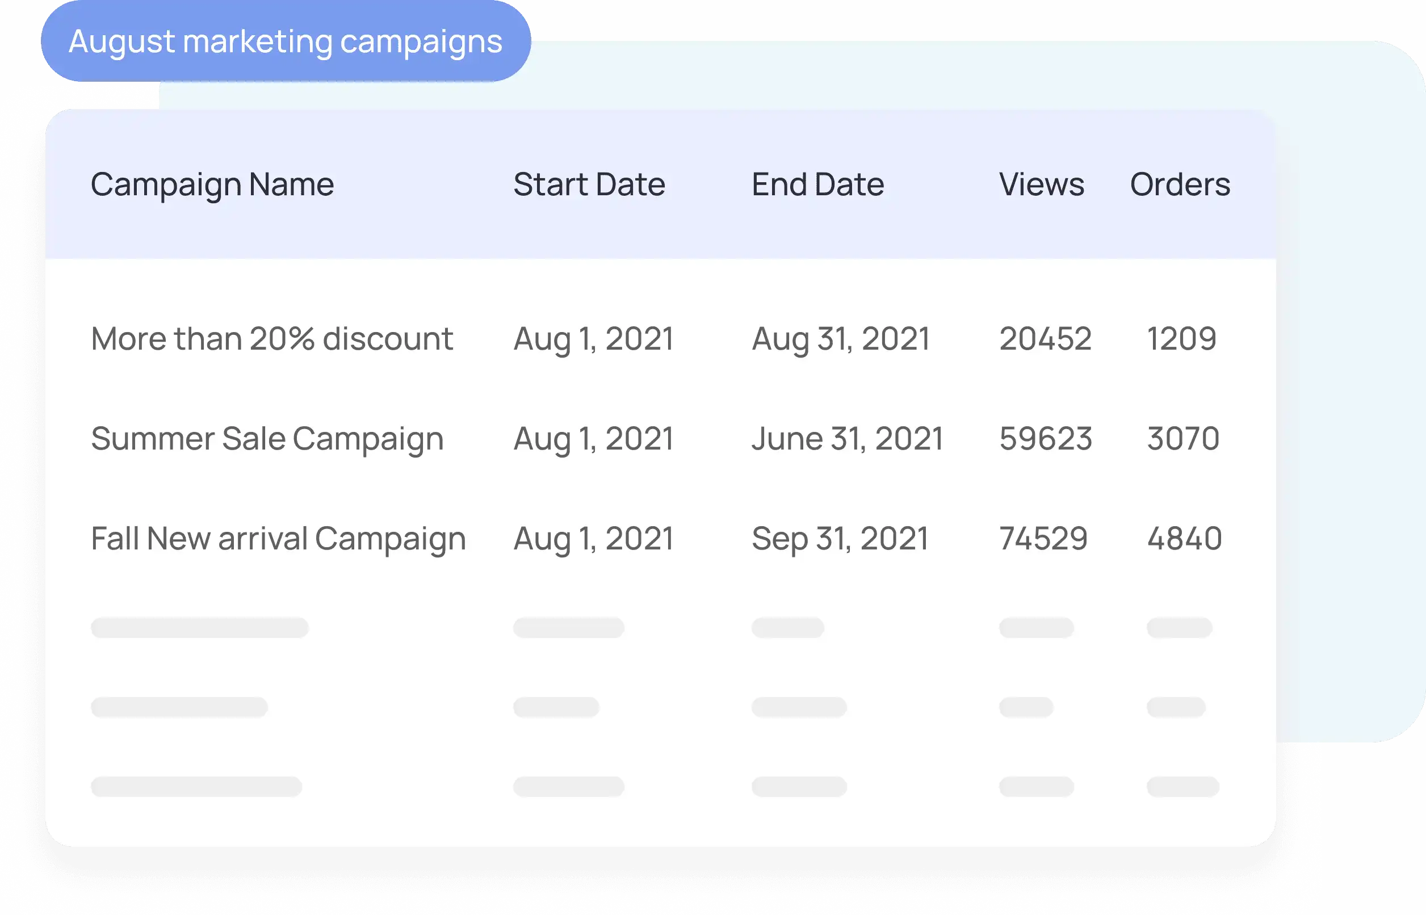Click the 1209 orders value

(1181, 339)
